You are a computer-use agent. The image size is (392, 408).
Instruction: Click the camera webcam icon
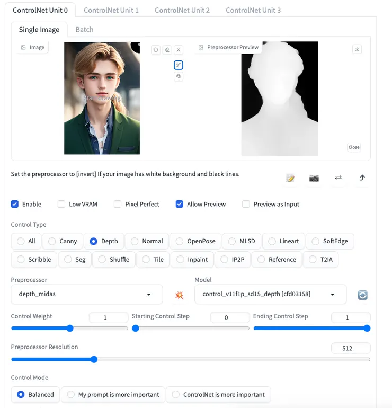[x=314, y=178]
